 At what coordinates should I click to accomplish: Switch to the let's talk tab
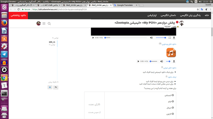(x=49, y=5)
